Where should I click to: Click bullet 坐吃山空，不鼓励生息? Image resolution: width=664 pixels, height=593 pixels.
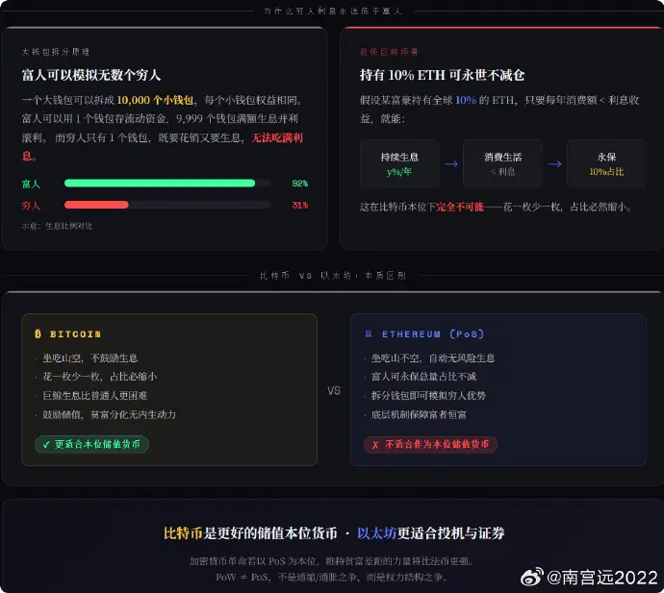click(90, 358)
